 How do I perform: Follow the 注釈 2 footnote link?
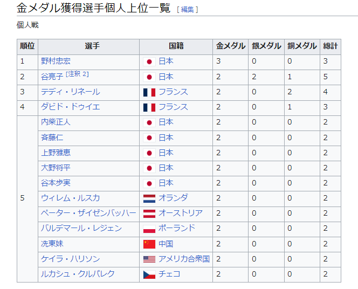[x=77, y=74]
